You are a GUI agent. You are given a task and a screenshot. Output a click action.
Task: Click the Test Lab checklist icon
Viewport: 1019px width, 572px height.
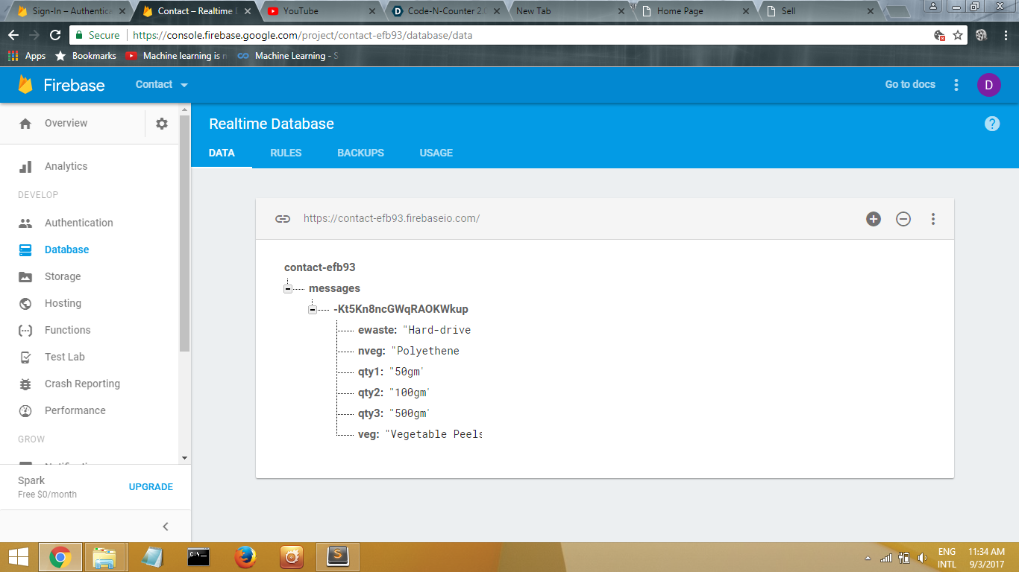pos(25,357)
